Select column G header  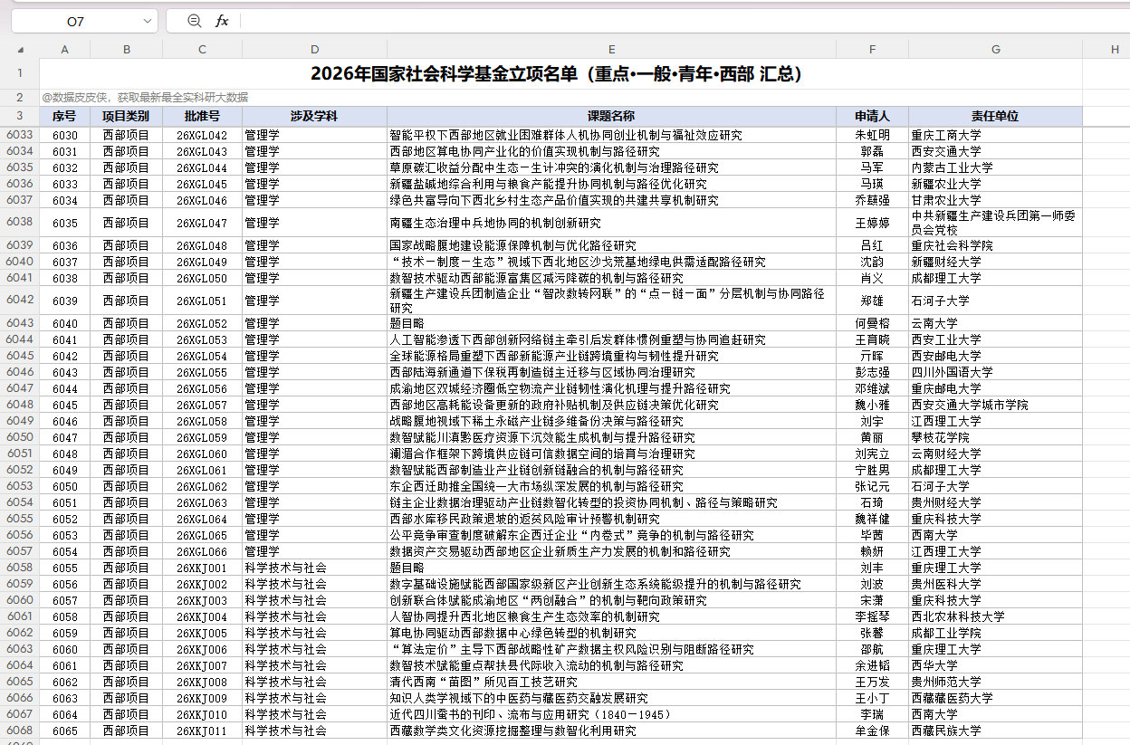point(996,49)
